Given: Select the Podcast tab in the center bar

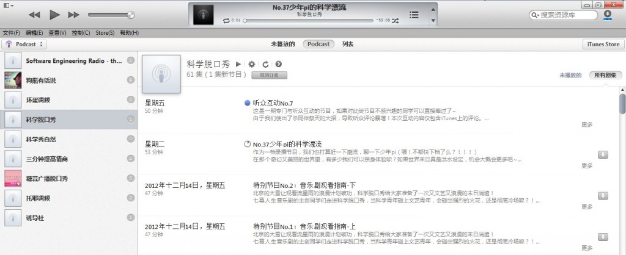Looking at the screenshot, I should click(x=319, y=44).
